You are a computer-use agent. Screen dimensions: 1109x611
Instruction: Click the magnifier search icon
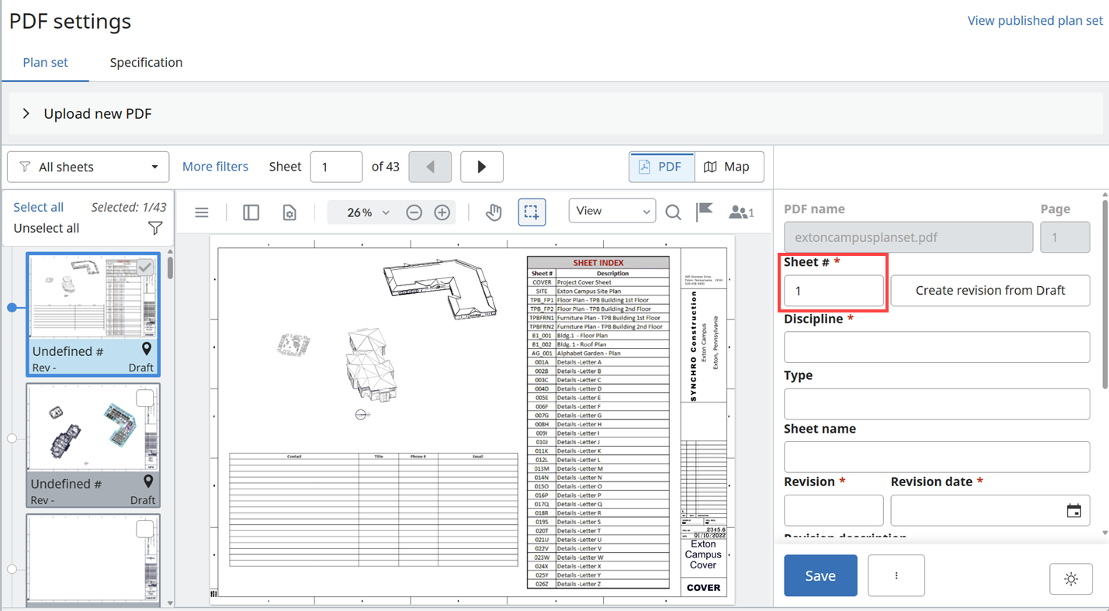click(x=673, y=212)
